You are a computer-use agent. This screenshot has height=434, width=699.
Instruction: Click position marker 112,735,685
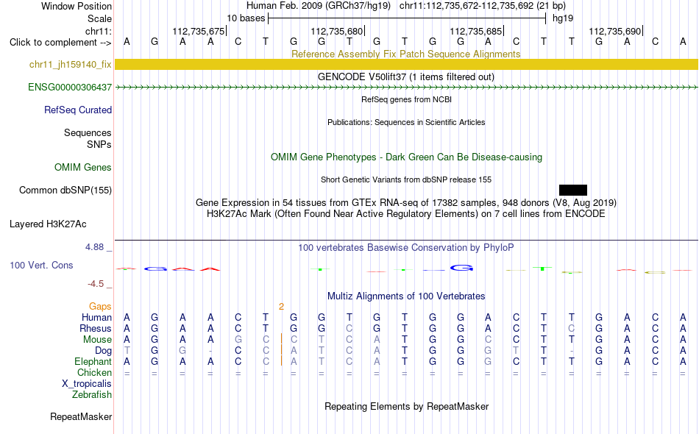tap(475, 31)
